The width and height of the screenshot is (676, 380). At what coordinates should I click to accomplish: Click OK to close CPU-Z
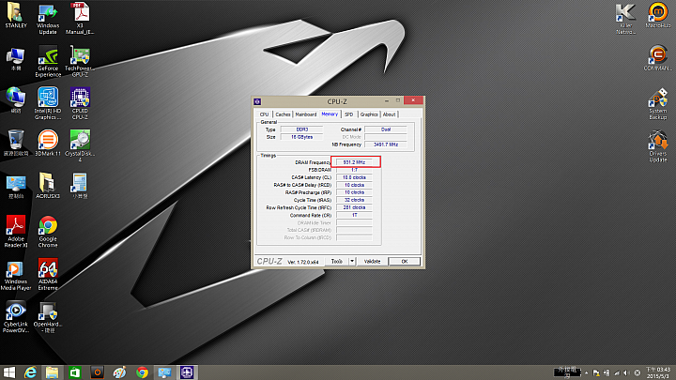point(404,261)
